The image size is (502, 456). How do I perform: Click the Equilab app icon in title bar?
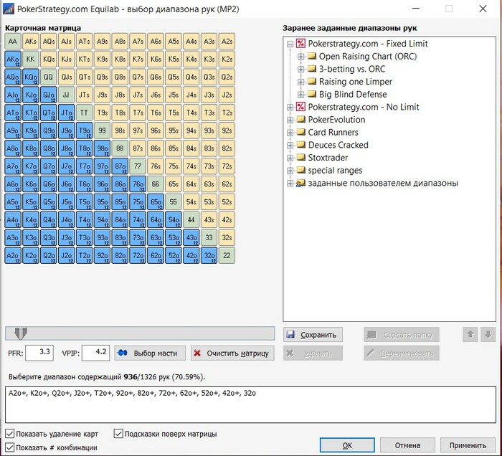tap(9, 9)
